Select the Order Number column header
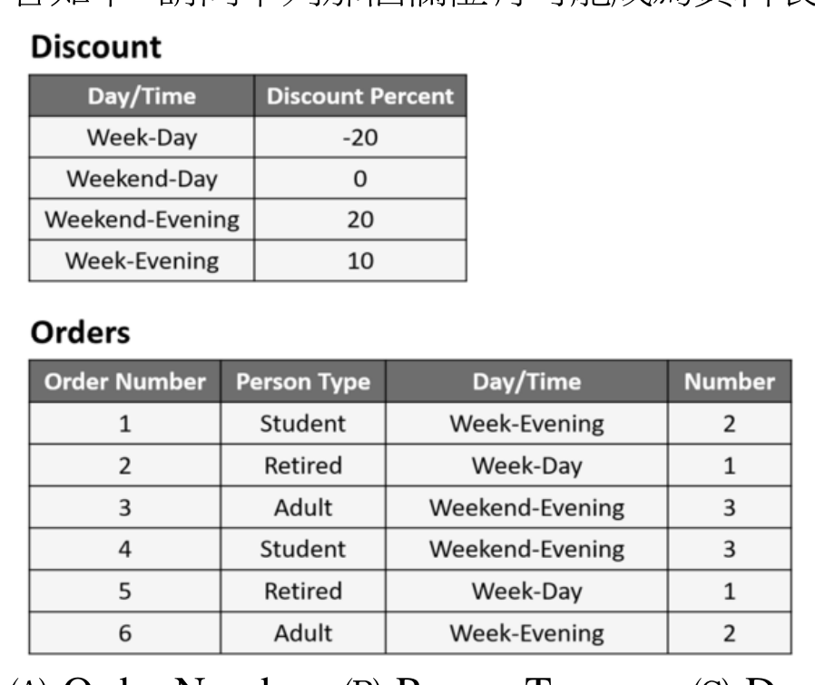Screen dimensions: 815x685 coord(125,381)
